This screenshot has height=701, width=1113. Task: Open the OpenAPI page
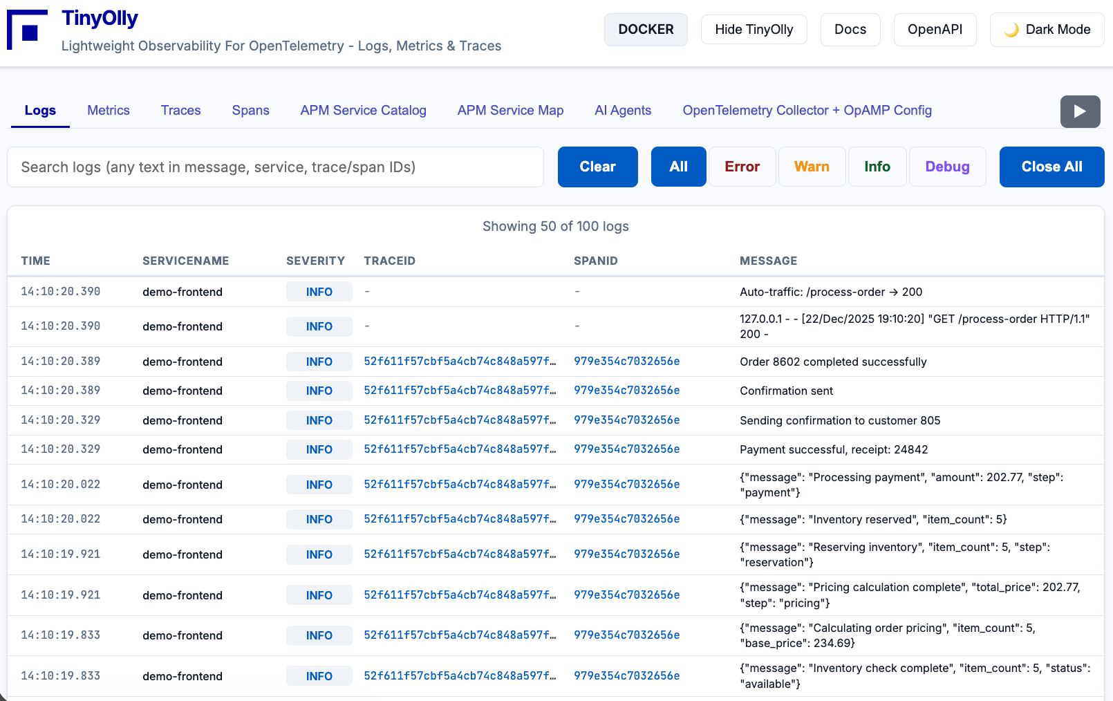934,30
